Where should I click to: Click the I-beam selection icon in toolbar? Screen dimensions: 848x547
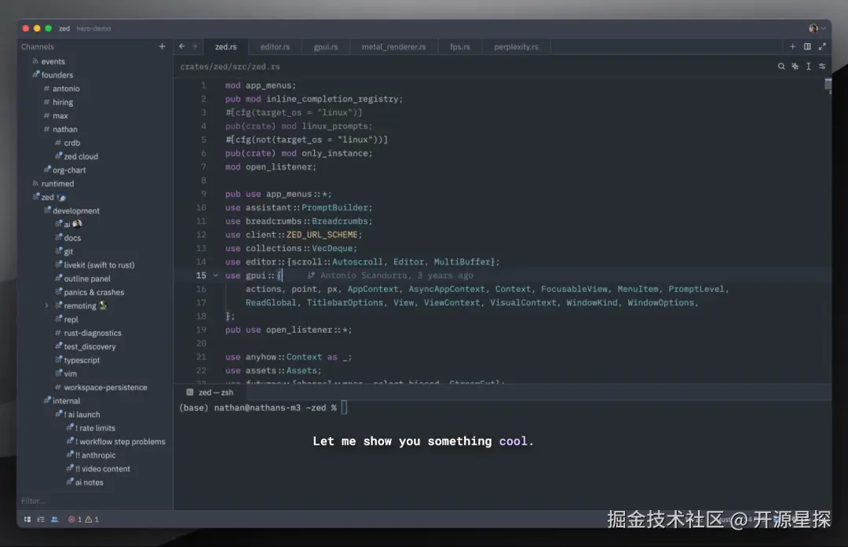pos(808,67)
